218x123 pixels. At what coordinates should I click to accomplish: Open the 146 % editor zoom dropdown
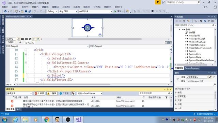(x=11, y=84)
